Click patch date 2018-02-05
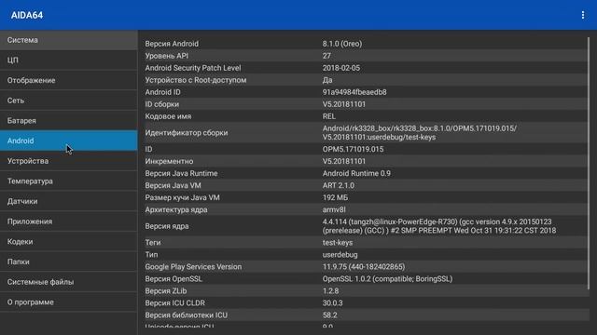The height and width of the screenshot is (335, 597). 341,68
